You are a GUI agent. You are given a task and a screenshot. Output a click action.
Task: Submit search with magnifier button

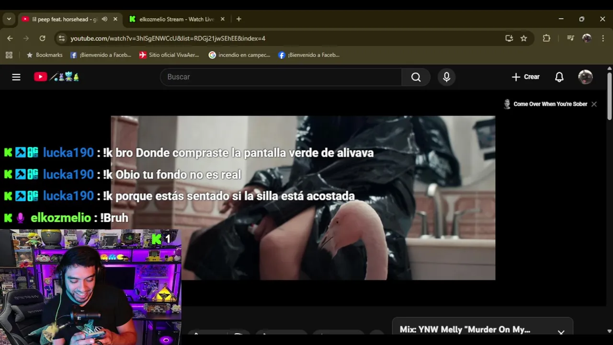pos(416,77)
